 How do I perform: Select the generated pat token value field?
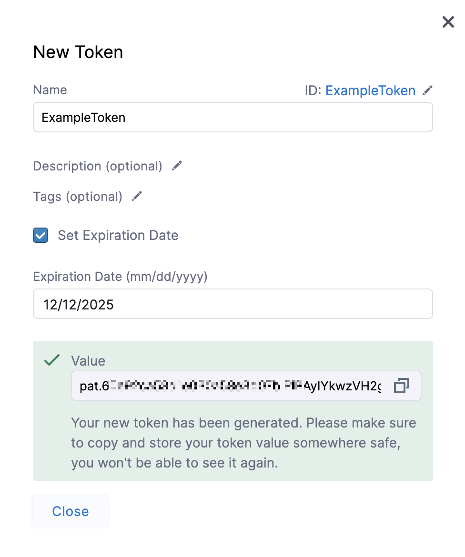[x=231, y=386]
